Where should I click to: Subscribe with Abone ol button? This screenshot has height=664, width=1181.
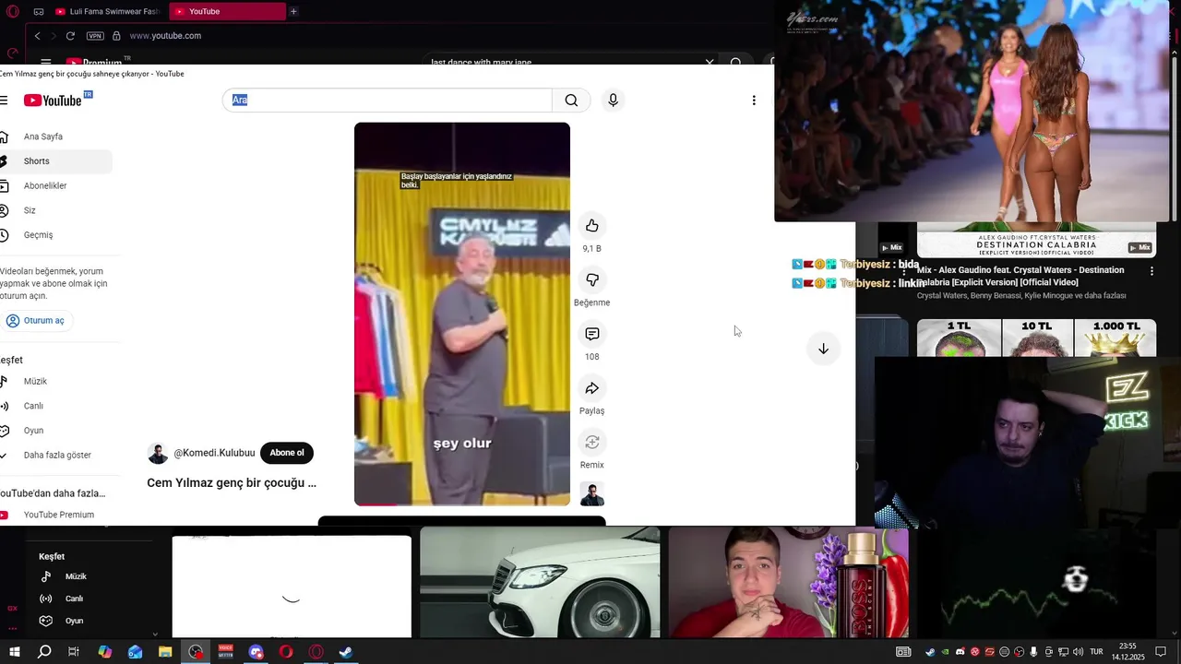287,453
